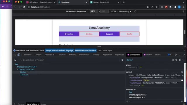Screen dimensions: 187x105
Task: Rotate the device viewport icon
Action: click(135, 11)
